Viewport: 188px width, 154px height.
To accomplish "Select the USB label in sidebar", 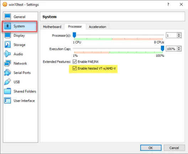I will pyautogui.click(x=17, y=82).
